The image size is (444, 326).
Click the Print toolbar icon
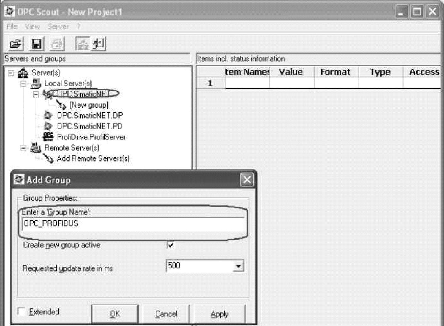pos(57,43)
